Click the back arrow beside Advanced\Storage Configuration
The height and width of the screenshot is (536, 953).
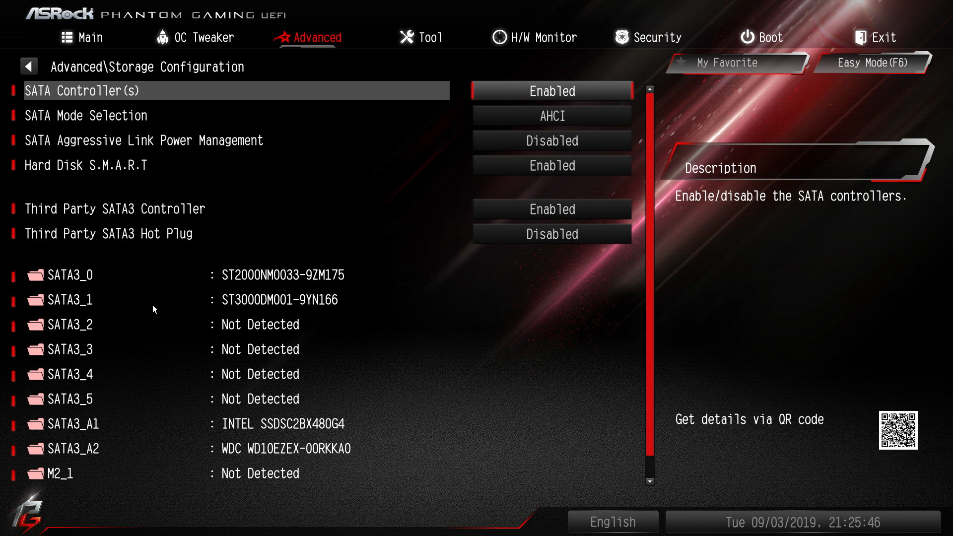(29, 66)
